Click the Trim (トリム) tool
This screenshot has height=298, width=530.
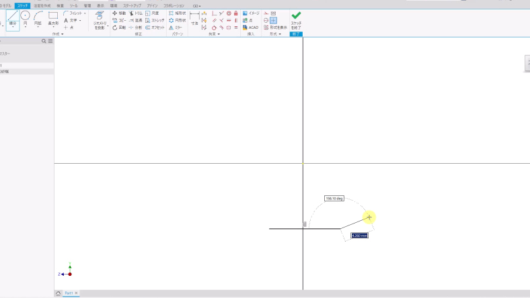click(x=135, y=13)
